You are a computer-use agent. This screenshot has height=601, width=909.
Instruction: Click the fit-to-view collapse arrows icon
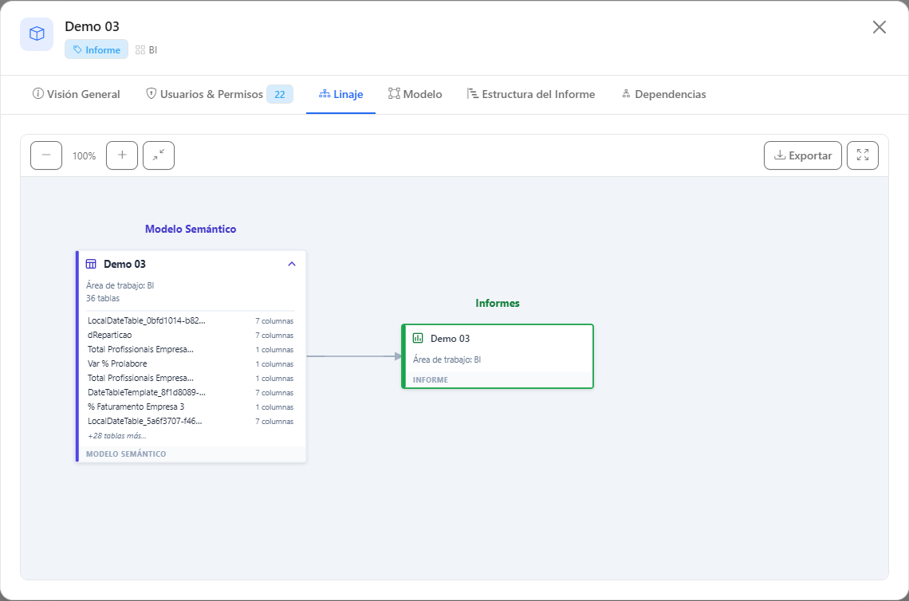pyautogui.click(x=159, y=155)
